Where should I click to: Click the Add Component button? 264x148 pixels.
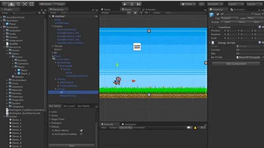(x=236, y=64)
